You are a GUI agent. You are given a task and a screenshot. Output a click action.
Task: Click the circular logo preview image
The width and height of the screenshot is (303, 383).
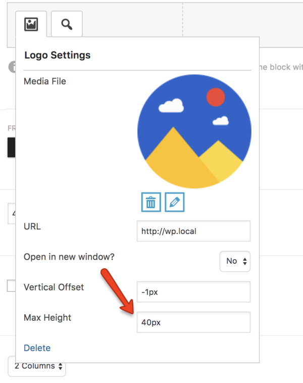(x=194, y=131)
